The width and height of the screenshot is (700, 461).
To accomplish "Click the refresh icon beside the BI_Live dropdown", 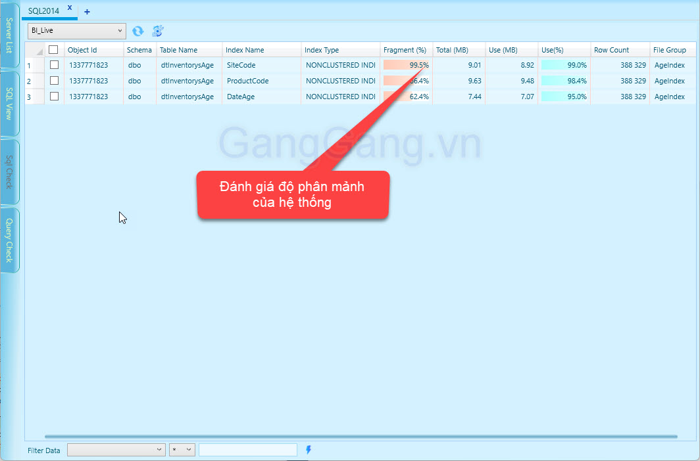I will tap(137, 31).
